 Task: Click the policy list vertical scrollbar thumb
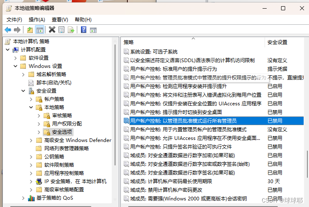pyautogui.click(x=307, y=164)
